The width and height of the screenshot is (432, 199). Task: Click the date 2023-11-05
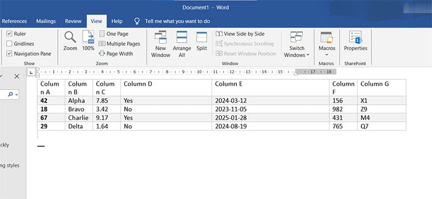click(x=271, y=109)
